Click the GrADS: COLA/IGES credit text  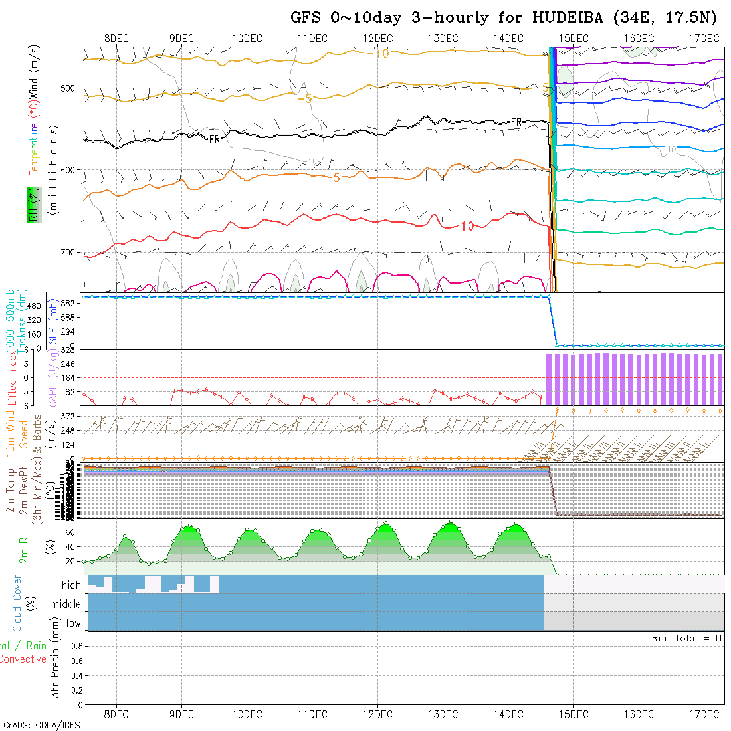(41, 725)
